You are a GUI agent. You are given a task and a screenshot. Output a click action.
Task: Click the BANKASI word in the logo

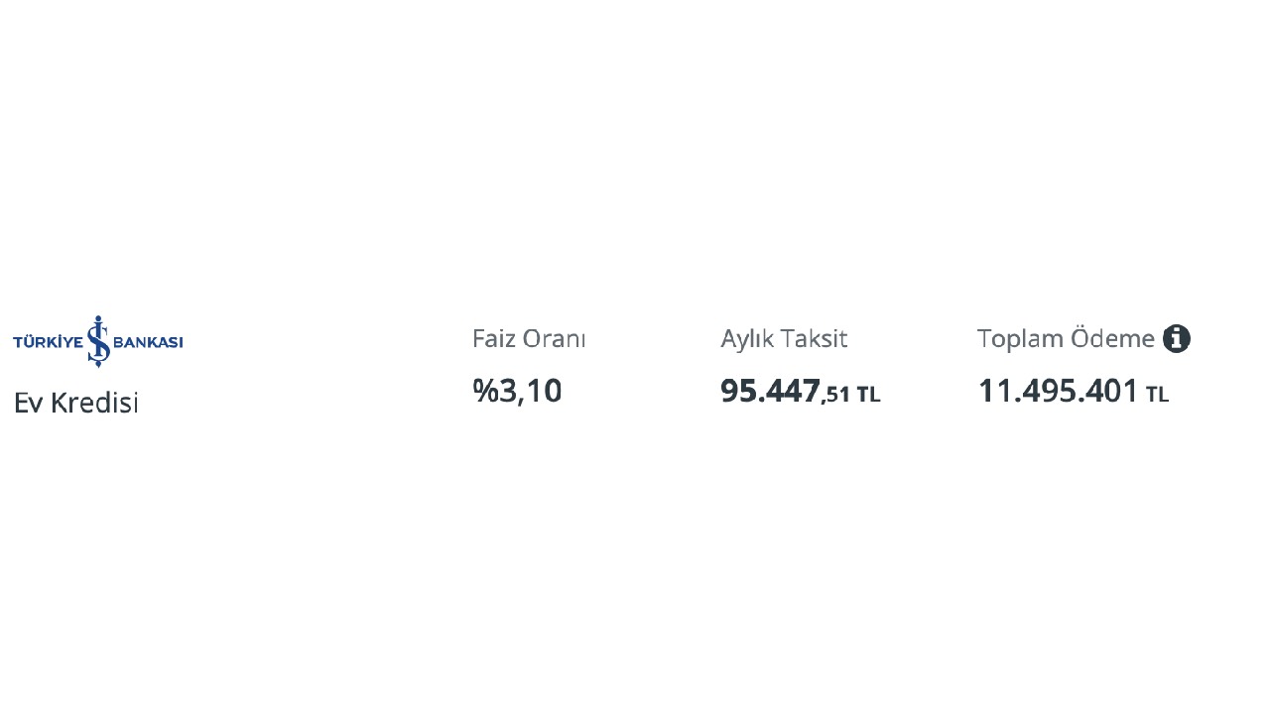point(148,342)
